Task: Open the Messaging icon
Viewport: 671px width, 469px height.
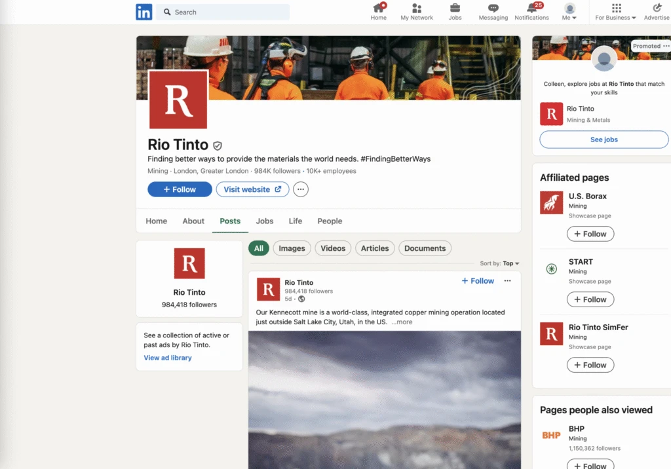Action: click(493, 12)
